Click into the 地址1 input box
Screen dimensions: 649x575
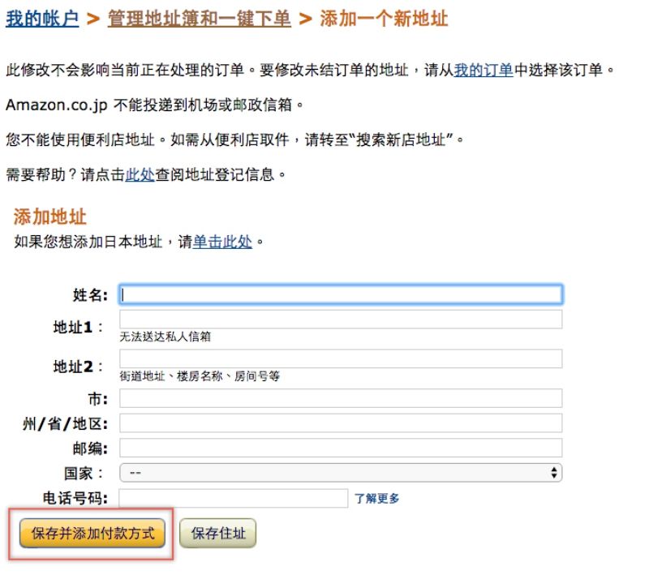[341, 320]
